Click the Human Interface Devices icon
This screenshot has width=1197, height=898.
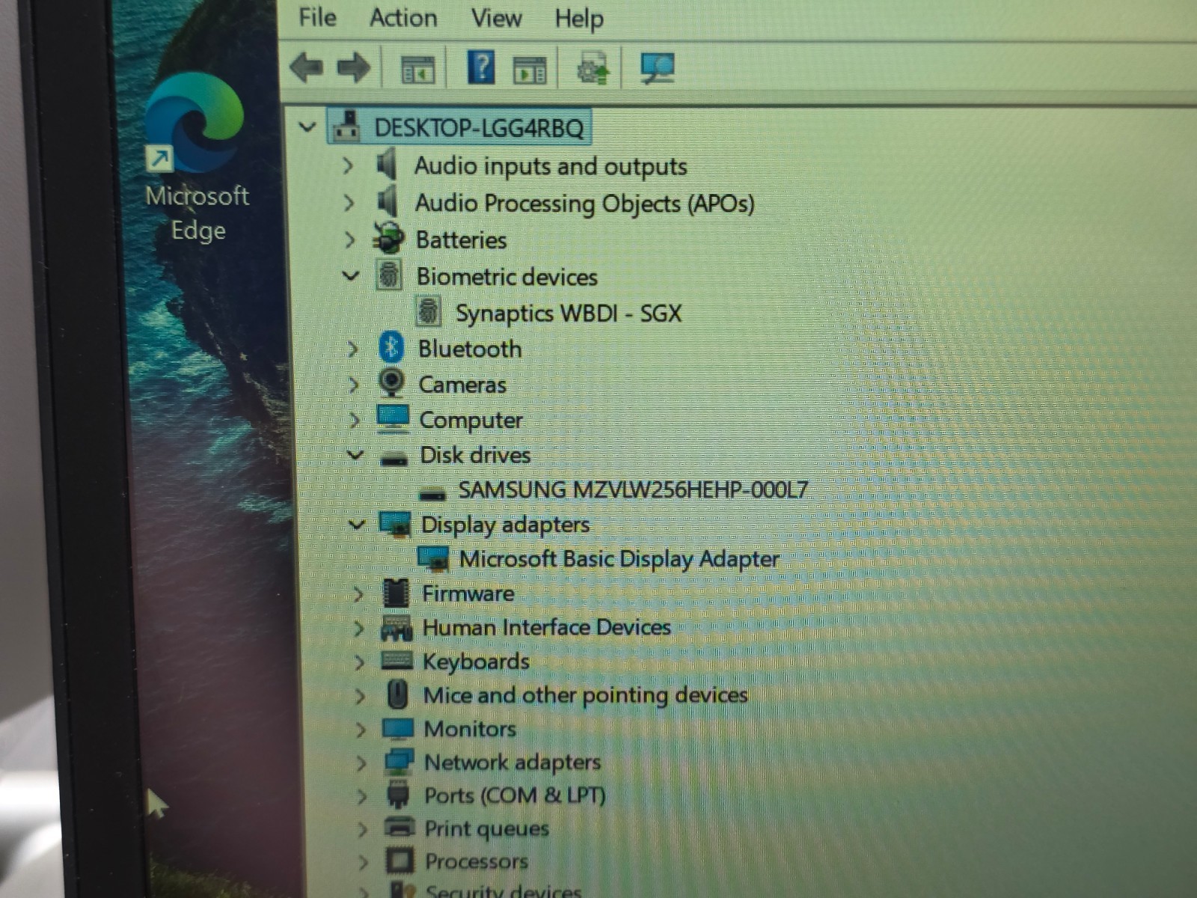[x=397, y=628]
